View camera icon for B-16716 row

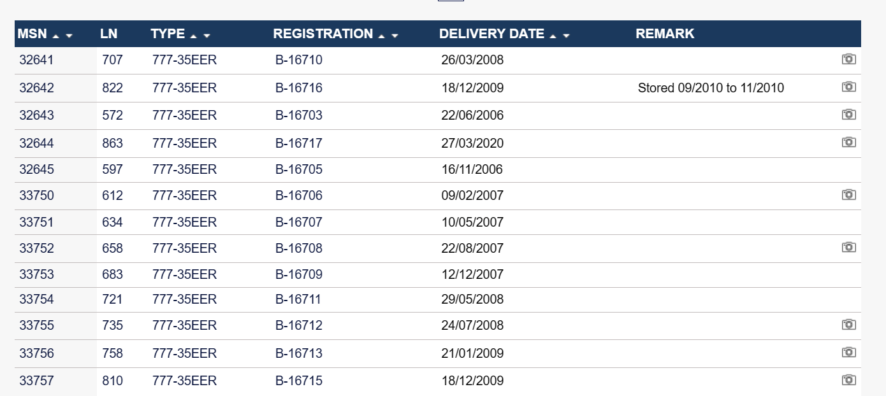click(x=848, y=87)
